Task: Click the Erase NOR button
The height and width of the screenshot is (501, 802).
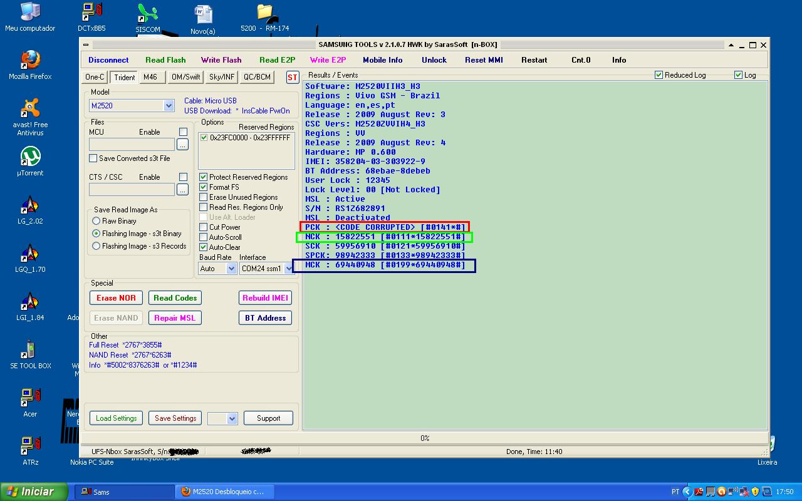Action: (116, 298)
